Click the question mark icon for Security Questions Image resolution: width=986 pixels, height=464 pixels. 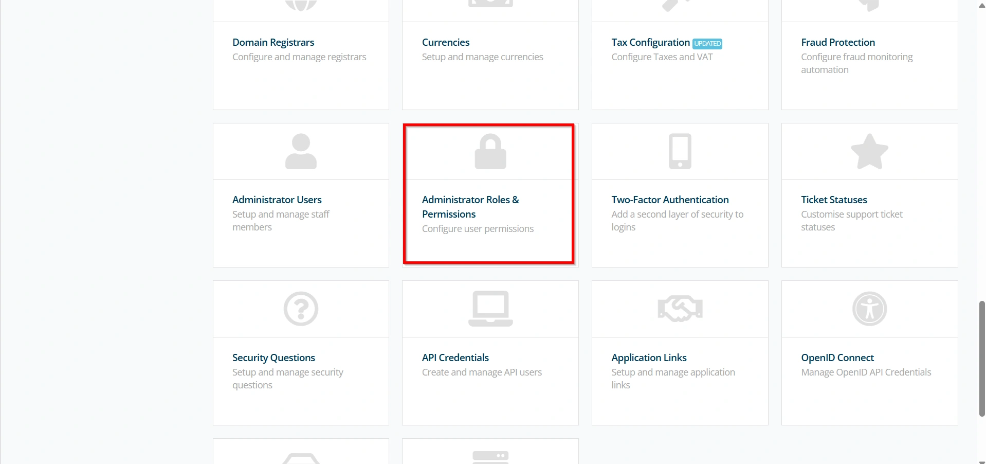(x=301, y=309)
